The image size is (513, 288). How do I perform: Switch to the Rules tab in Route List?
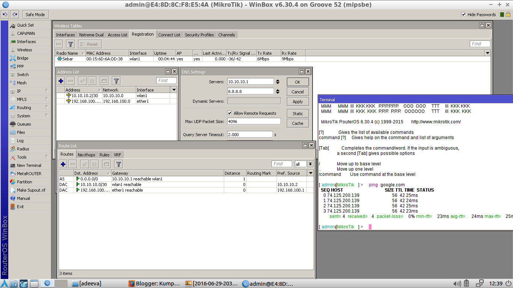[x=104, y=155]
